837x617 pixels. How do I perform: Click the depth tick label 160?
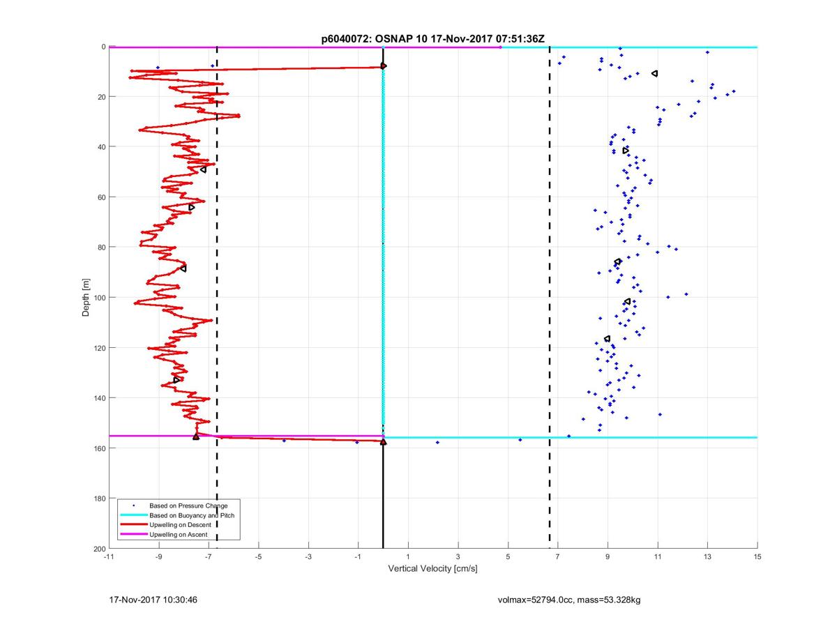point(99,448)
